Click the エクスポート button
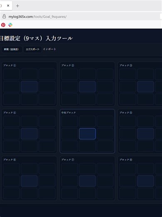162x217 pixels. point(33,49)
